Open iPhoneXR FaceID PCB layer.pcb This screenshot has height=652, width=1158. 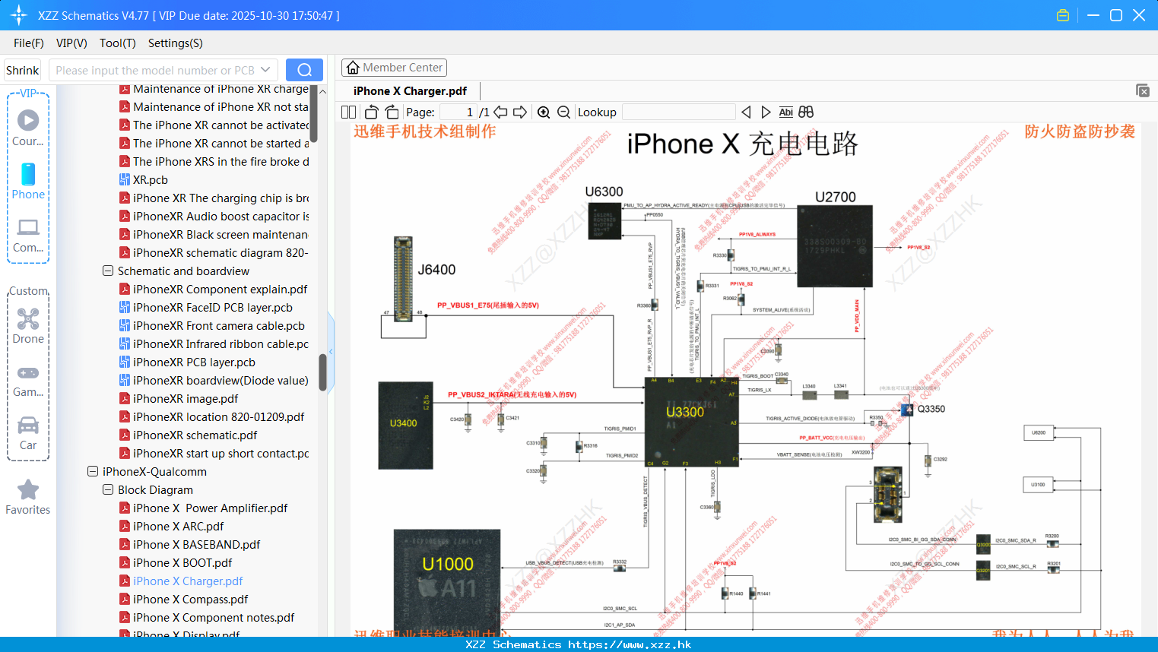point(213,307)
